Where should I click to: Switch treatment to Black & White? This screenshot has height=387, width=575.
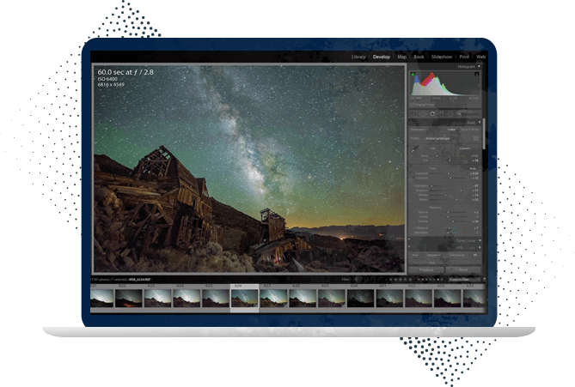point(471,130)
